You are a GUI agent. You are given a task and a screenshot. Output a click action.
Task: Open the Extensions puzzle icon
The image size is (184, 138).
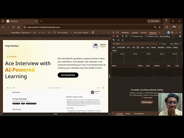167,27
